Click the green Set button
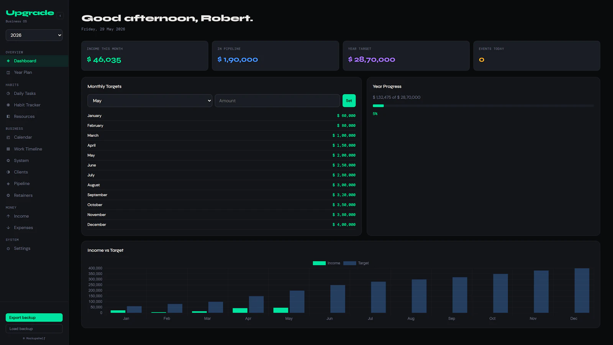Screen dimensions: 613x345 (349, 101)
